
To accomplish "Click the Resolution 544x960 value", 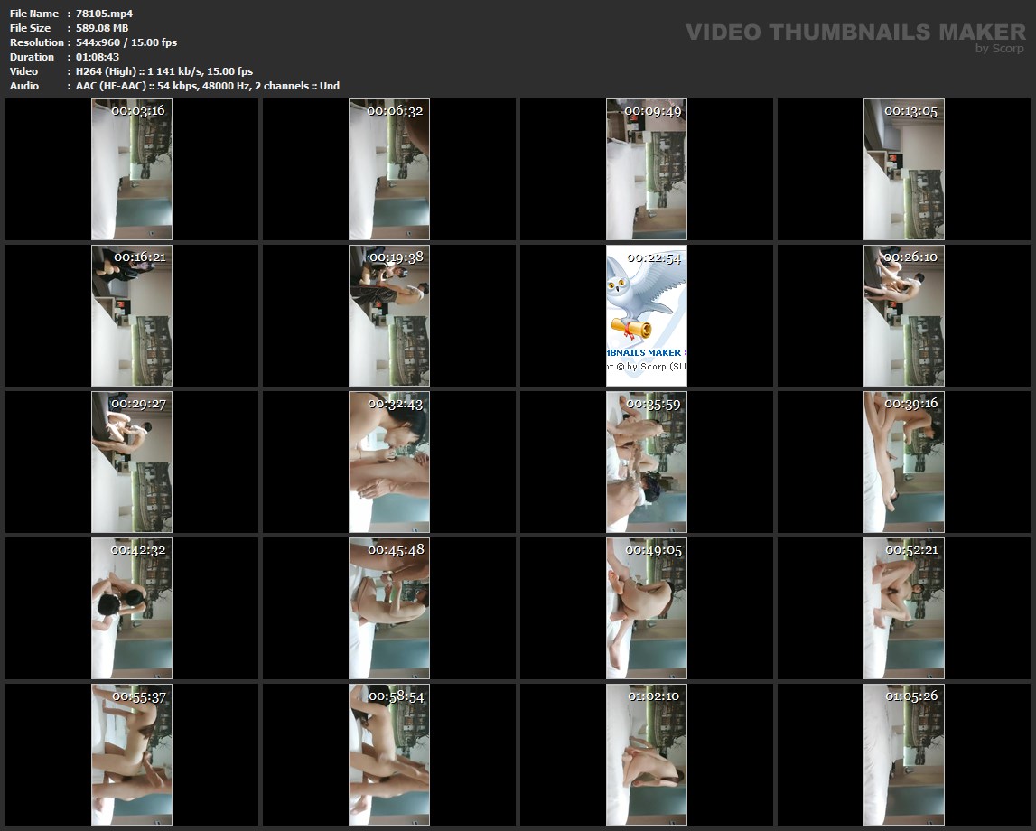I will (x=126, y=42).
